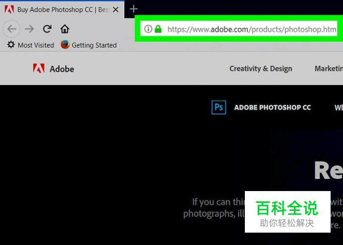Click the Adobe logo icon on the page
Viewport: 343px width, 245px height.
(x=39, y=68)
